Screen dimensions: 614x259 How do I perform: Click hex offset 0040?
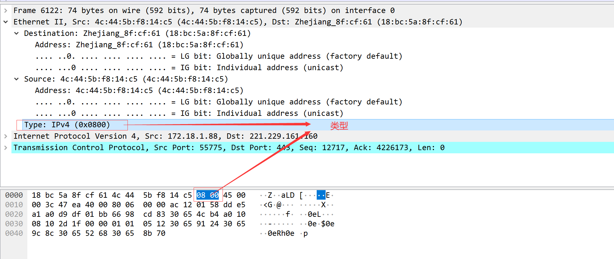(14, 233)
